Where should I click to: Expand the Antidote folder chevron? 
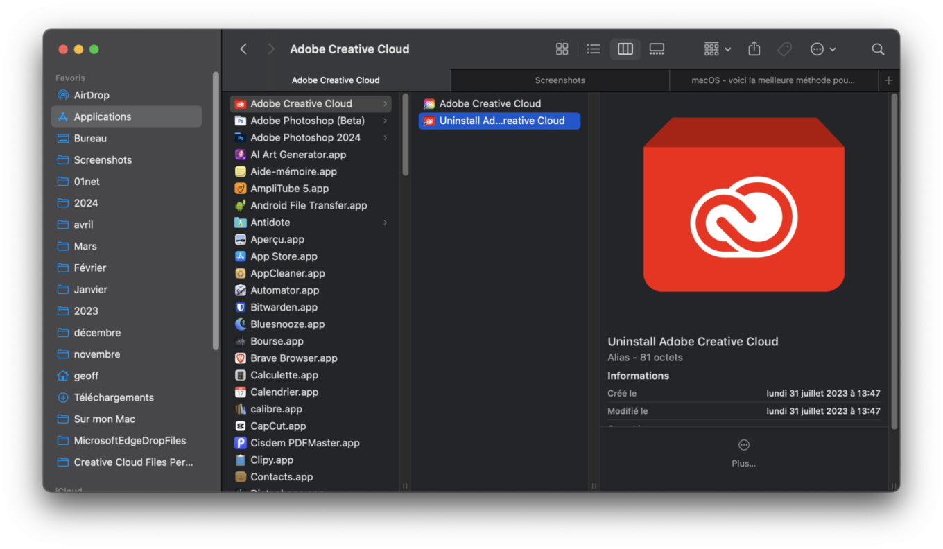(x=385, y=223)
